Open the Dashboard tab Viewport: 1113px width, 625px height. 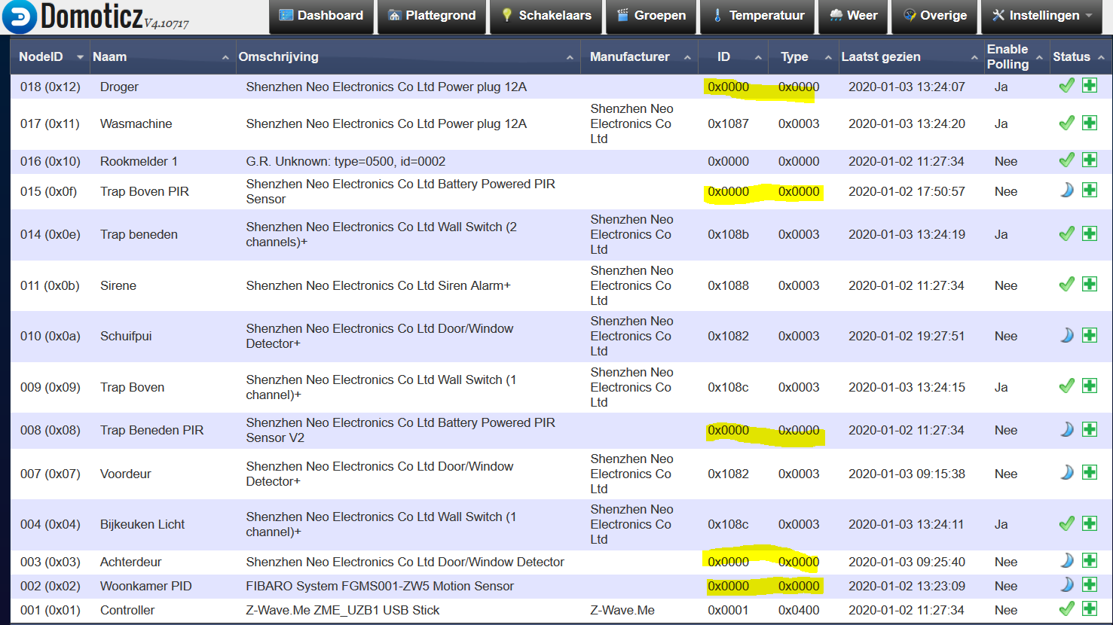[x=321, y=16]
